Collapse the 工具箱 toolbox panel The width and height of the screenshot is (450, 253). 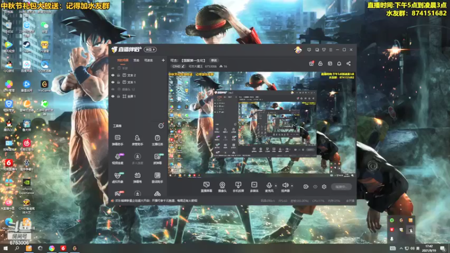pyautogui.click(x=161, y=126)
